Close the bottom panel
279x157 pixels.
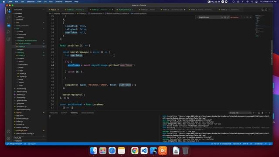pyautogui.click(x=269, y=113)
